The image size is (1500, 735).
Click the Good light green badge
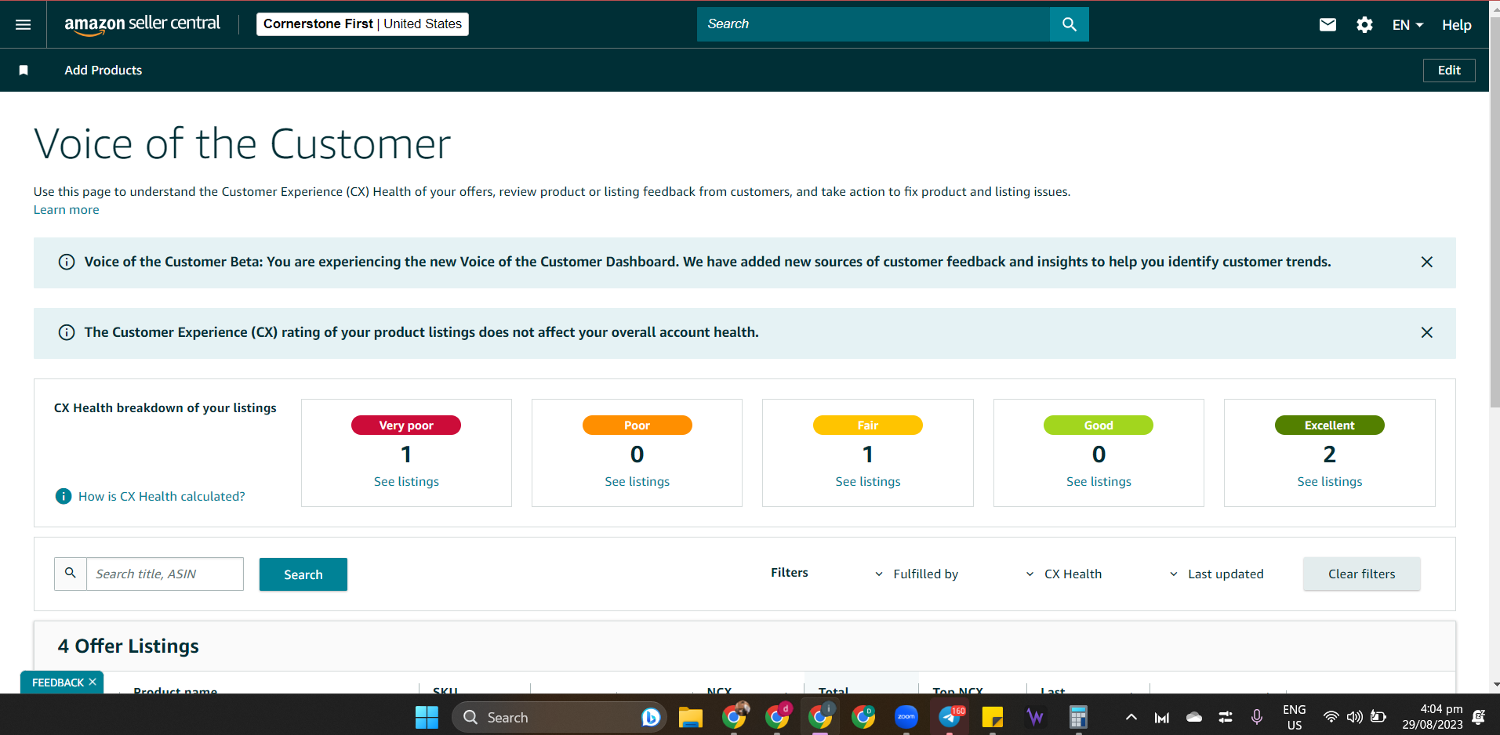[1099, 425]
